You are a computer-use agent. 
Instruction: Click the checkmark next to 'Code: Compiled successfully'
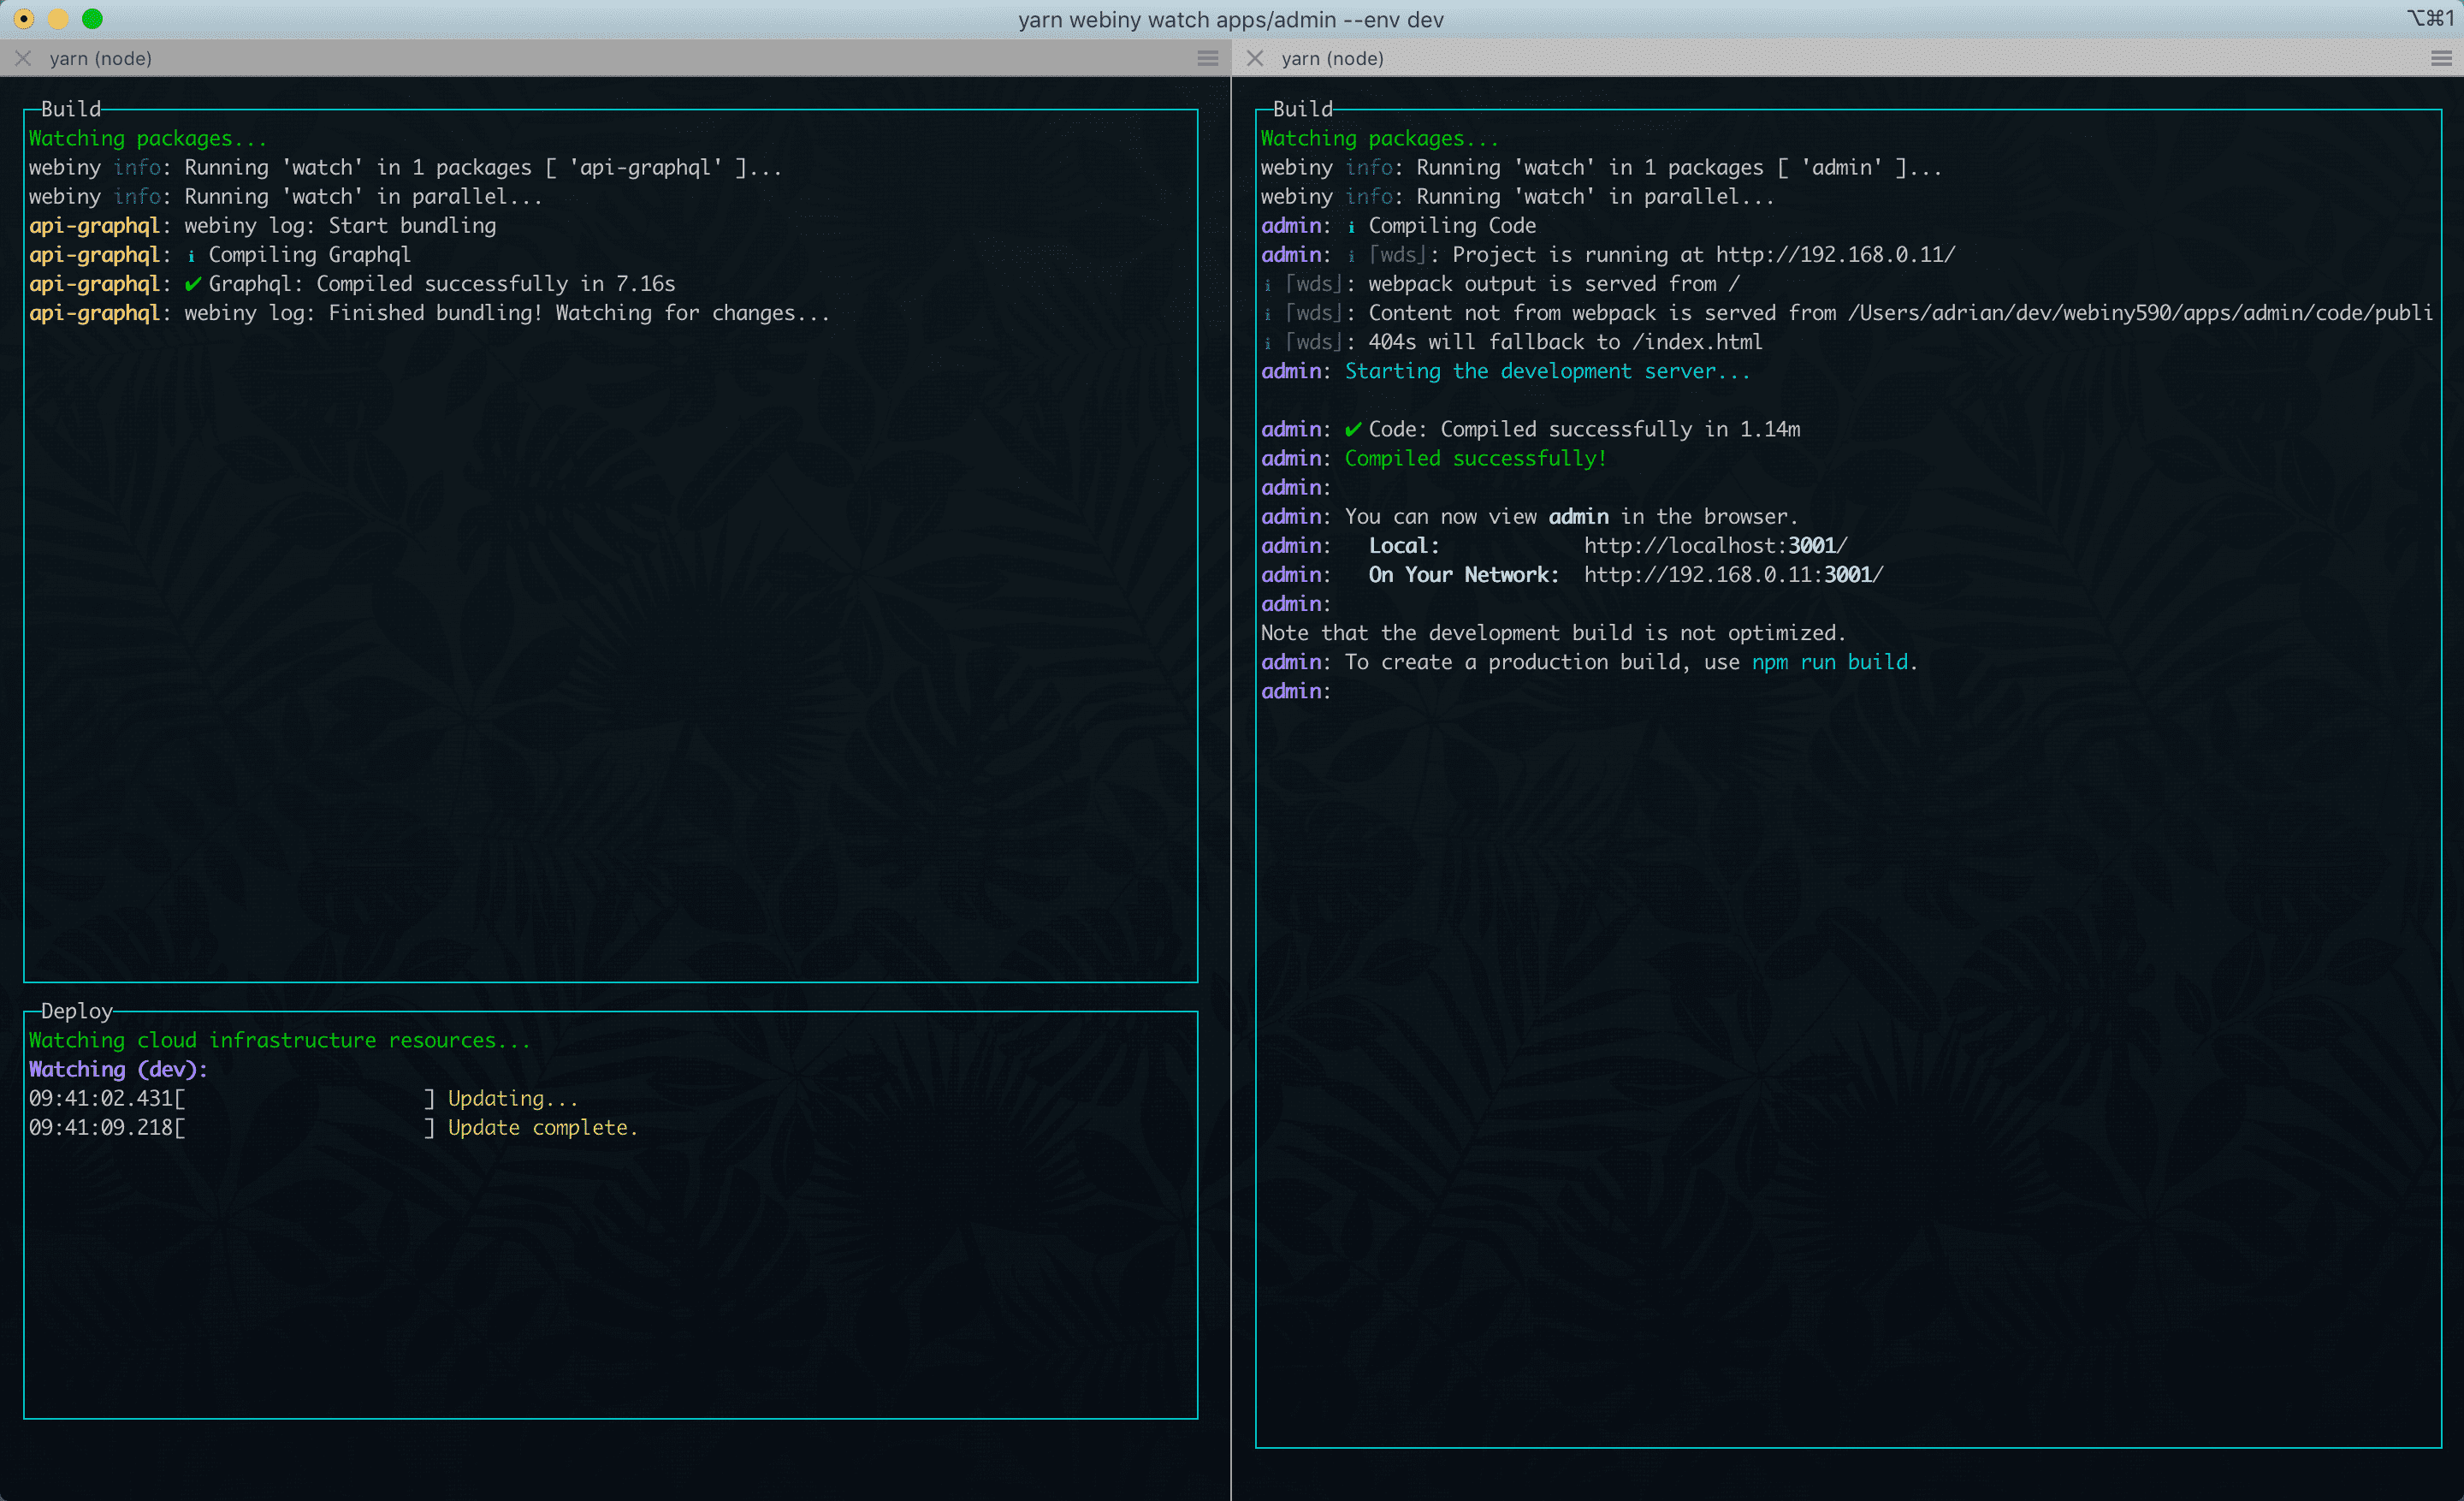click(x=1353, y=428)
